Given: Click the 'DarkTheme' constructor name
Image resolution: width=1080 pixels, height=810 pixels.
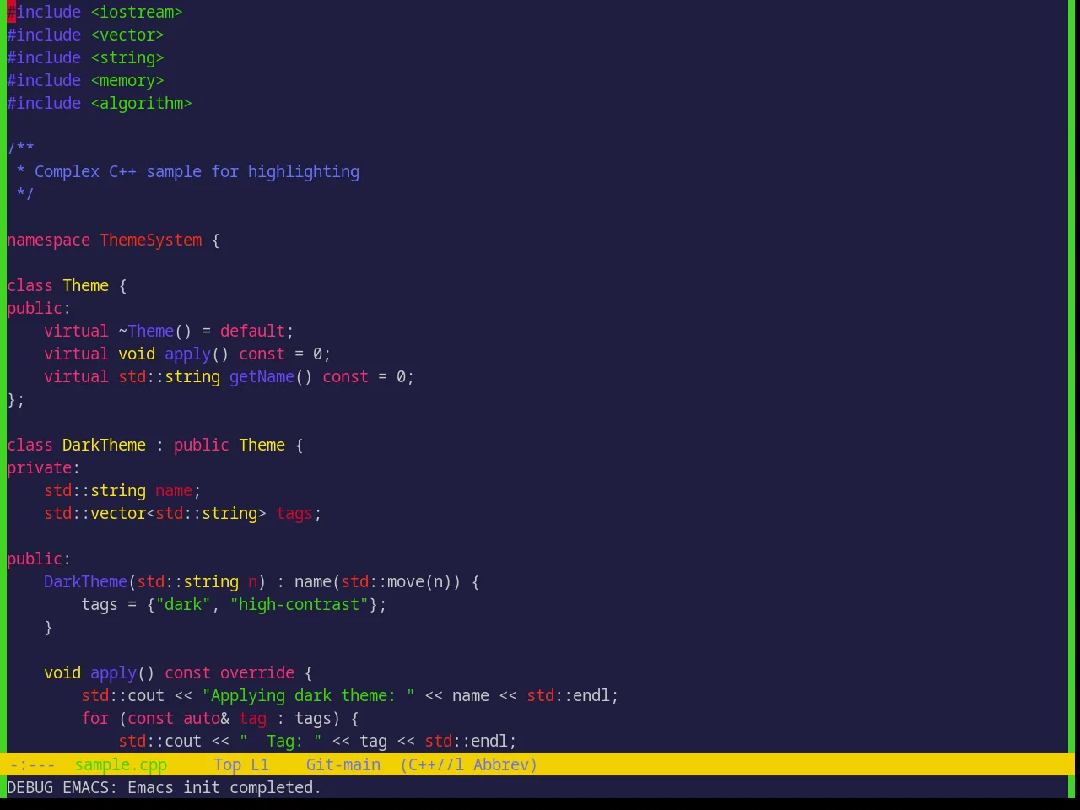Looking at the screenshot, I should point(85,581).
